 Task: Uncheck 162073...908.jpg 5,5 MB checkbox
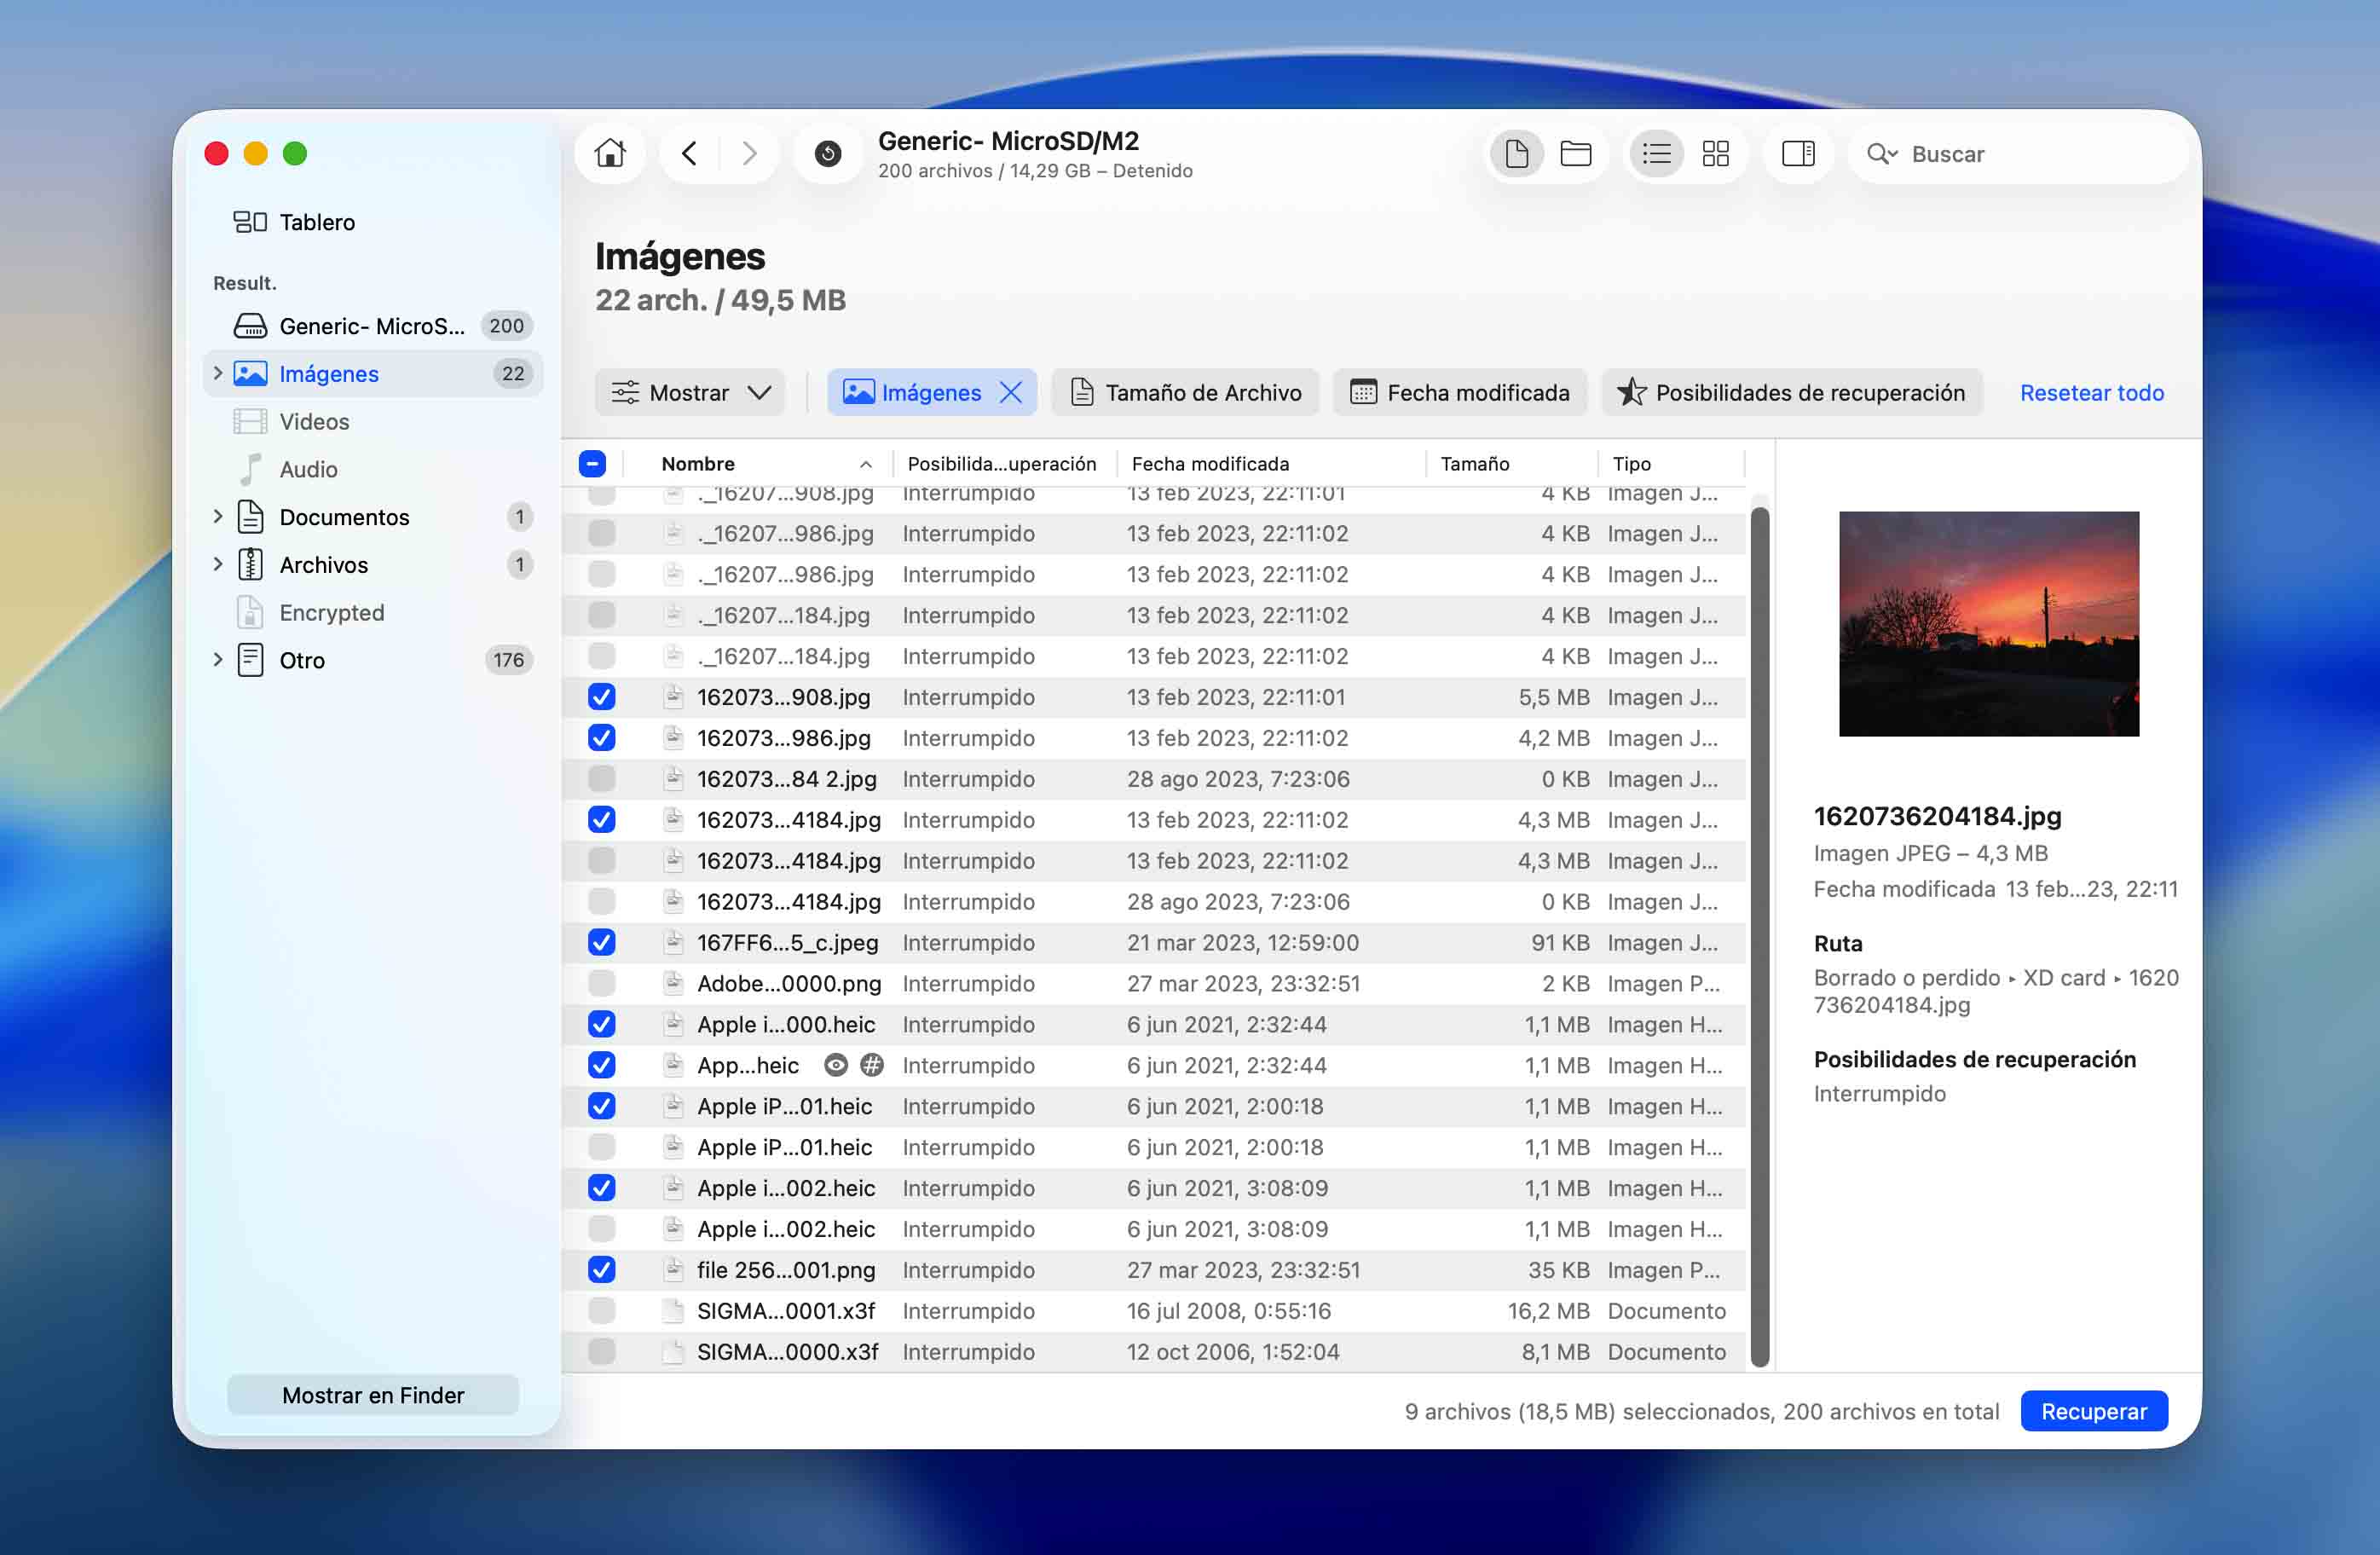coord(601,697)
